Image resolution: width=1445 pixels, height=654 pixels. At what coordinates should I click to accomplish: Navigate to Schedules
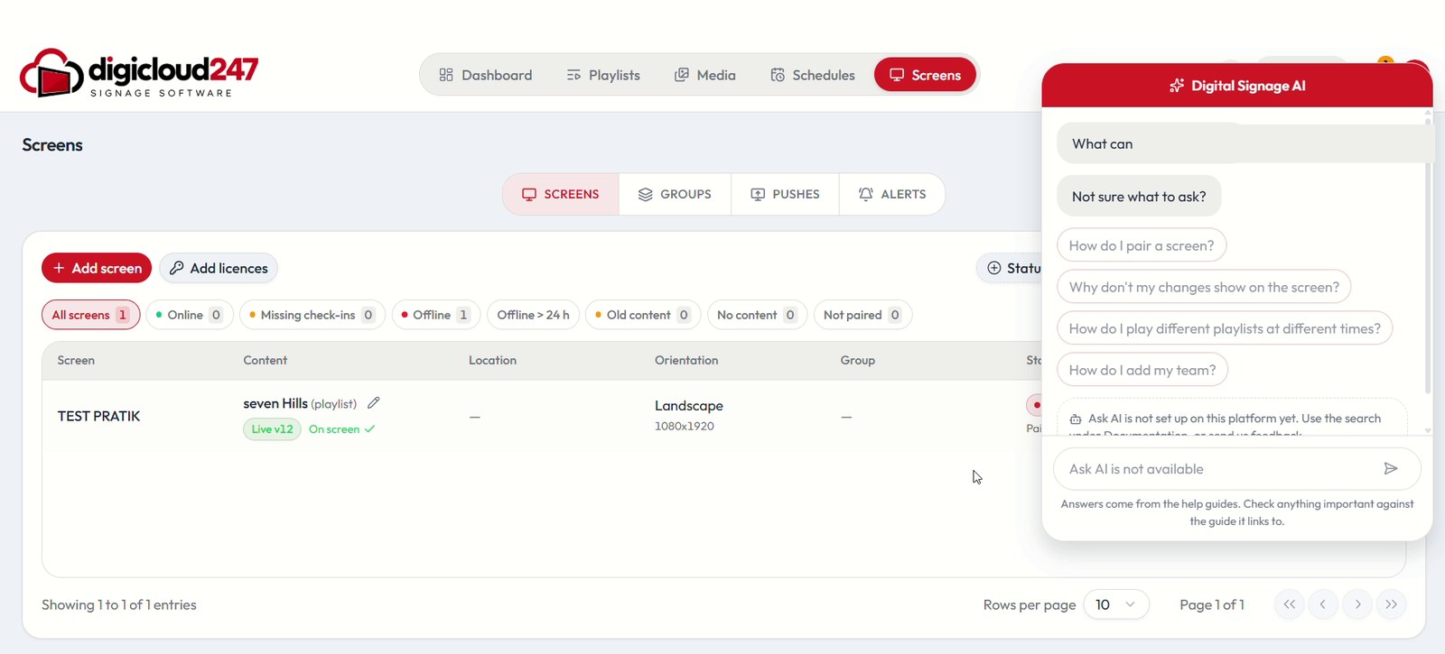tap(813, 75)
